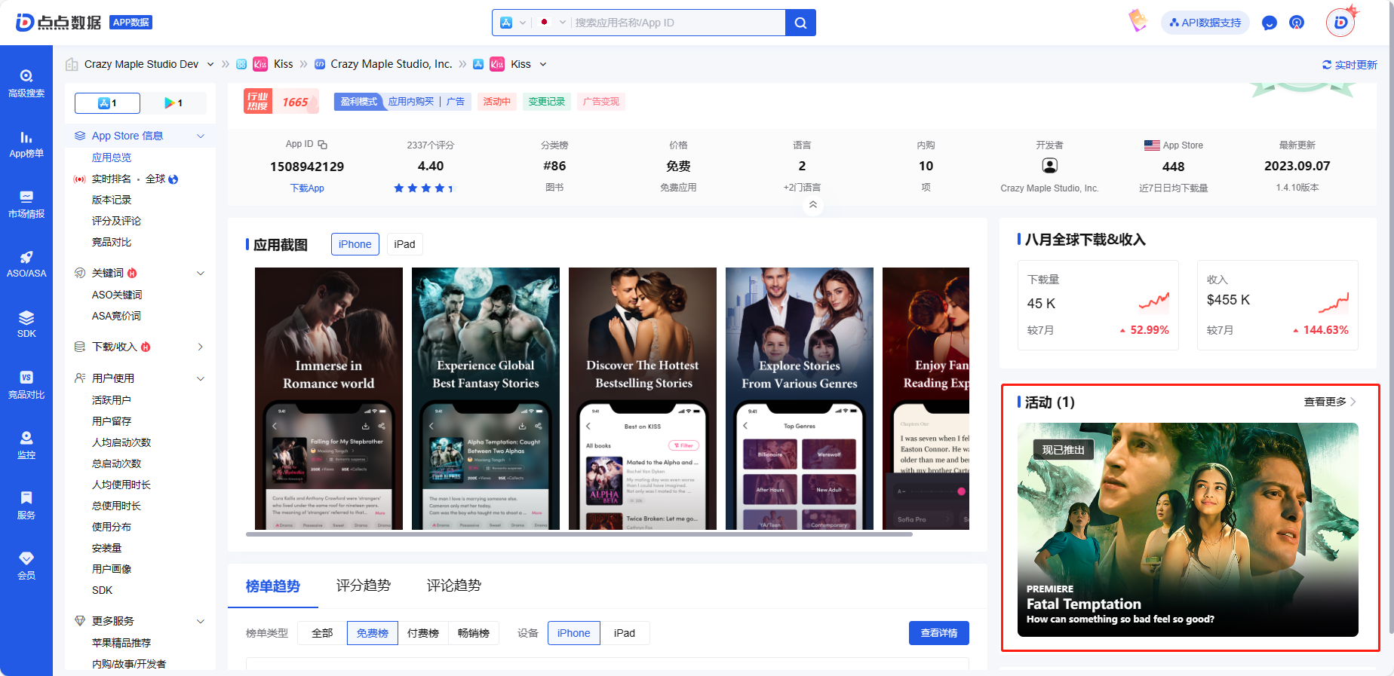Open the 监控 monitoring sidebar icon
The height and width of the screenshot is (676, 1394).
(26, 445)
